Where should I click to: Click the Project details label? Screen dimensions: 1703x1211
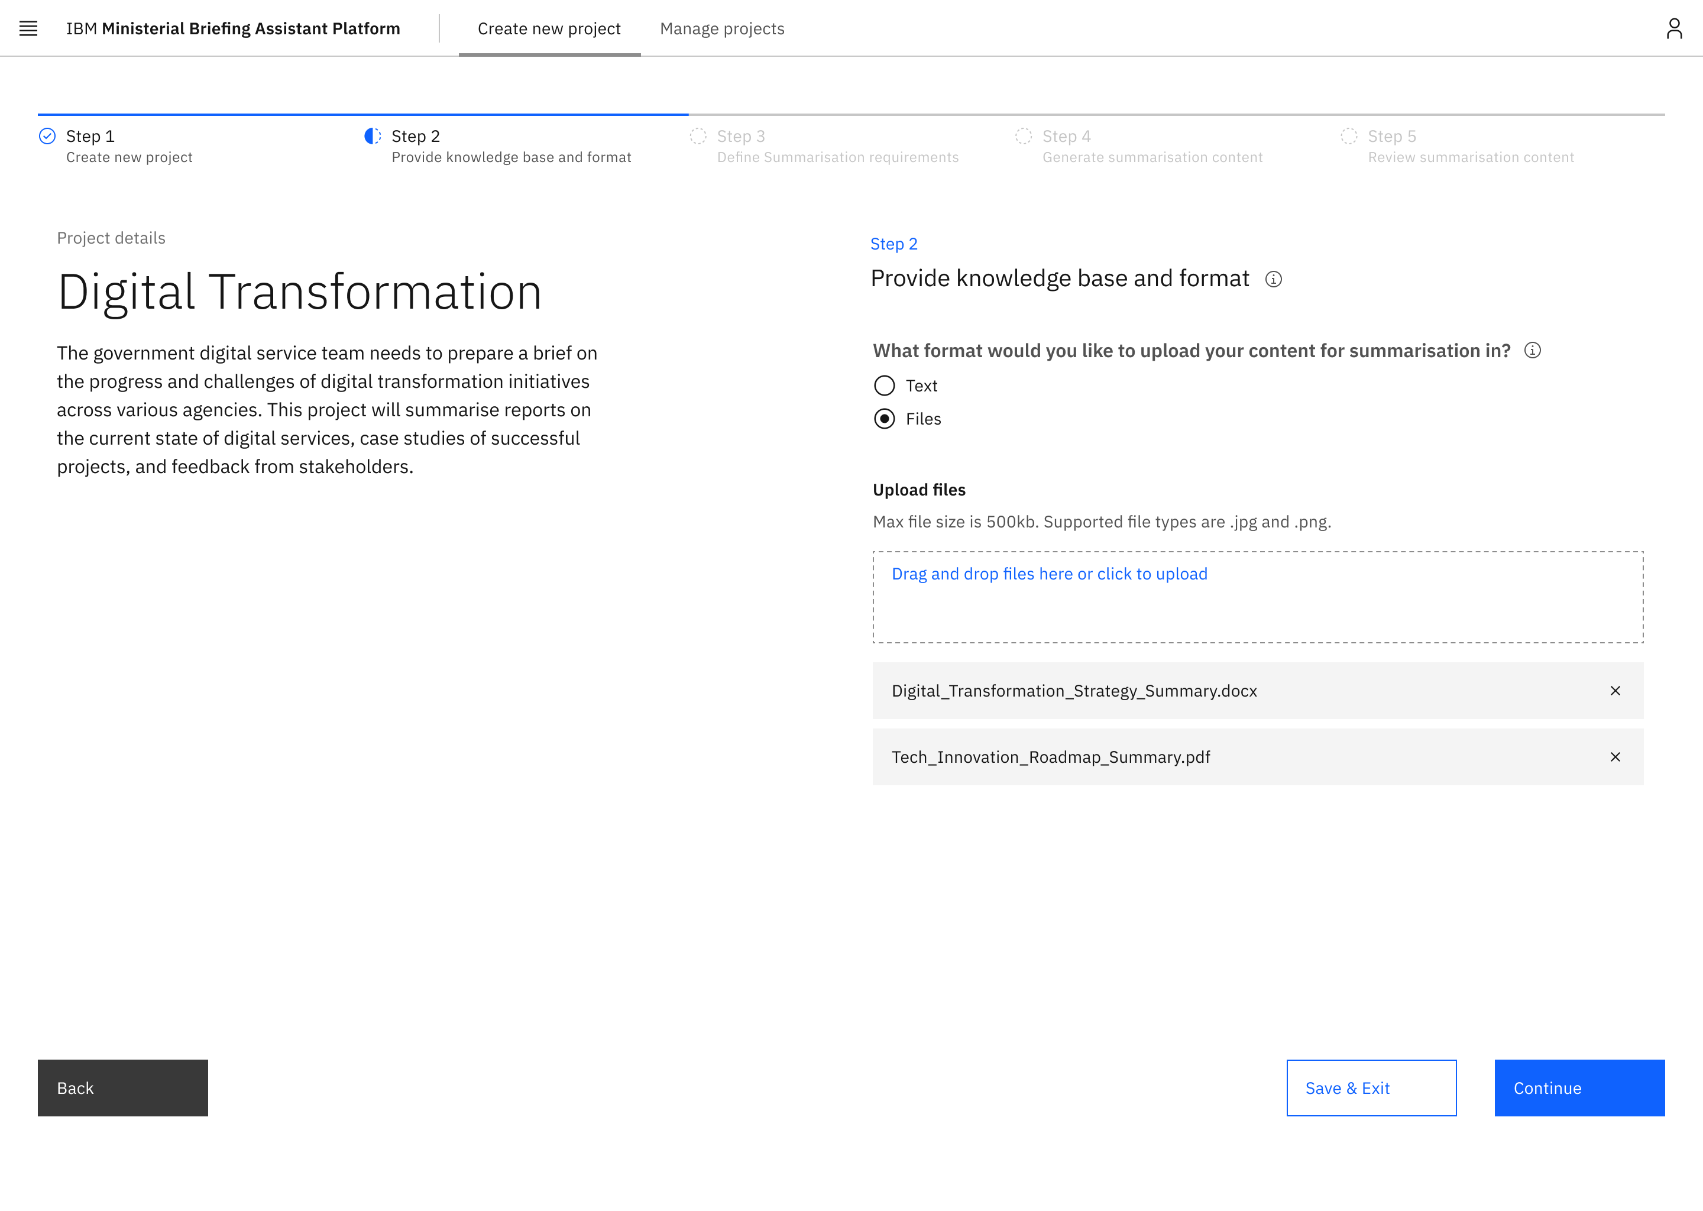pos(111,238)
